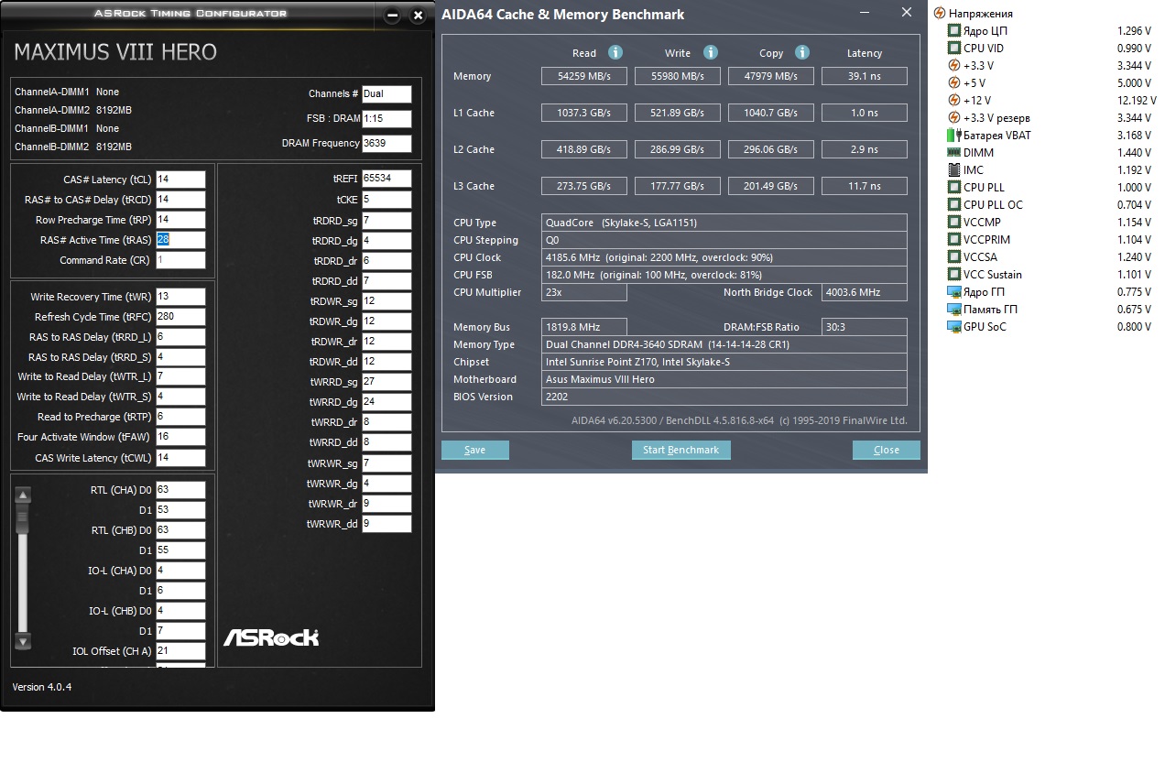Click the GPU SoC icon
Image resolution: width=1165 pixels, height=773 pixels.
954,327
